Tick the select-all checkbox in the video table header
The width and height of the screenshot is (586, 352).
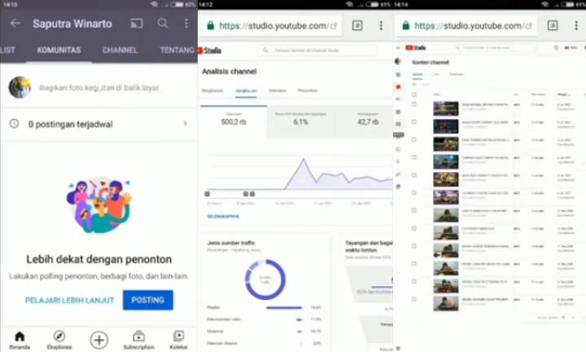coord(414,95)
